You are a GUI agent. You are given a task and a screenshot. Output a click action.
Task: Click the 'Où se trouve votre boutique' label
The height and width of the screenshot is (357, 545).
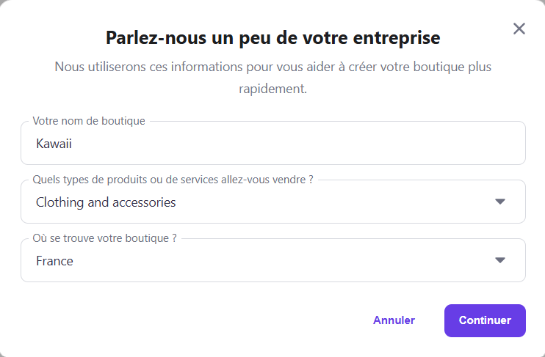coord(104,238)
